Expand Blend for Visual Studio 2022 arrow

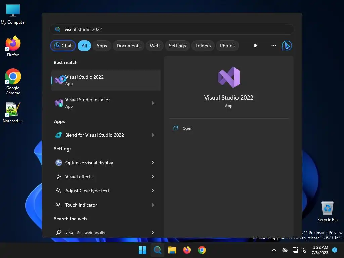153,135
